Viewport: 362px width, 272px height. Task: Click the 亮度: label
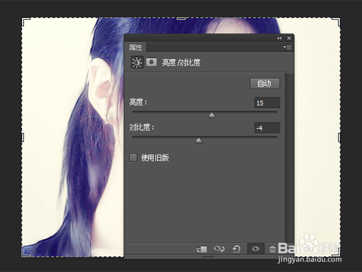click(138, 102)
